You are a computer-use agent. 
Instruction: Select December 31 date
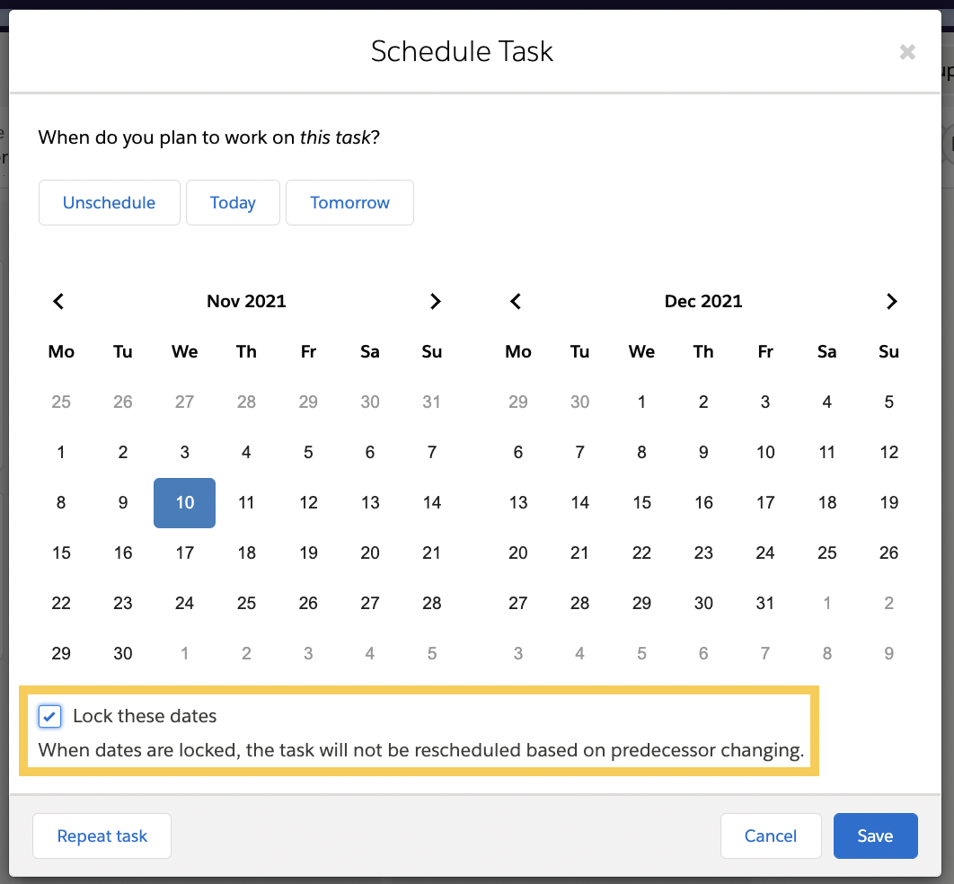click(x=764, y=603)
